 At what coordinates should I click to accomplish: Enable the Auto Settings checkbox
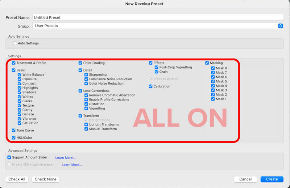click(15, 43)
